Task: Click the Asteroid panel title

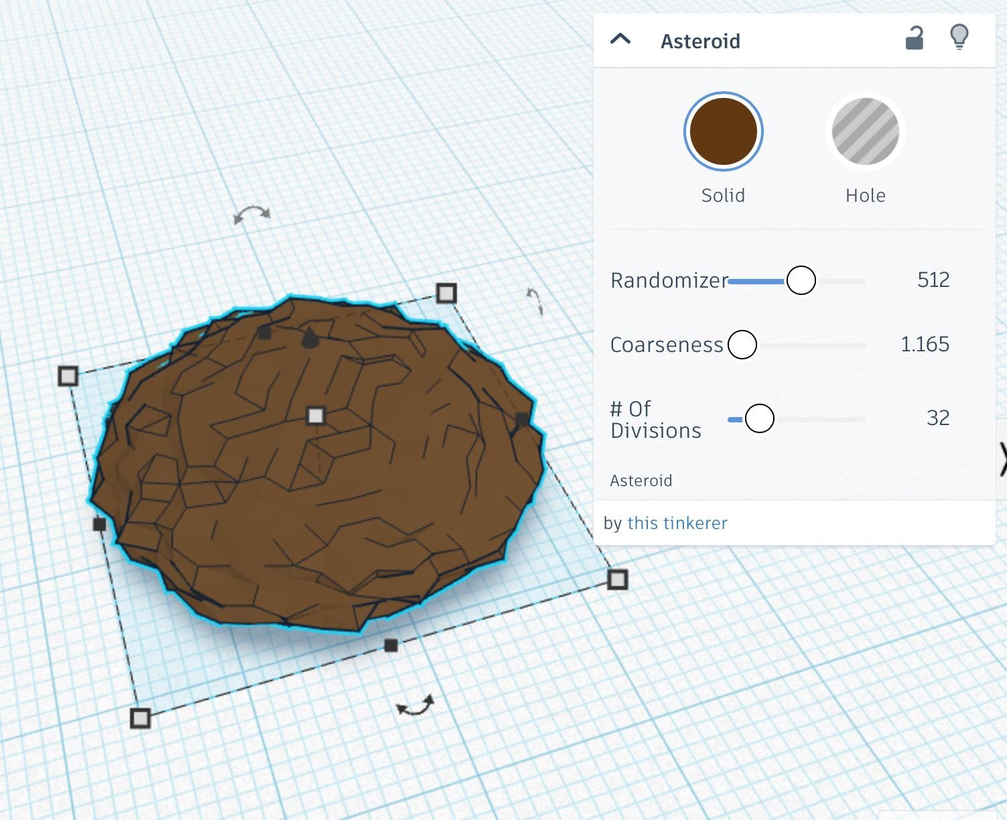Action: pos(701,41)
